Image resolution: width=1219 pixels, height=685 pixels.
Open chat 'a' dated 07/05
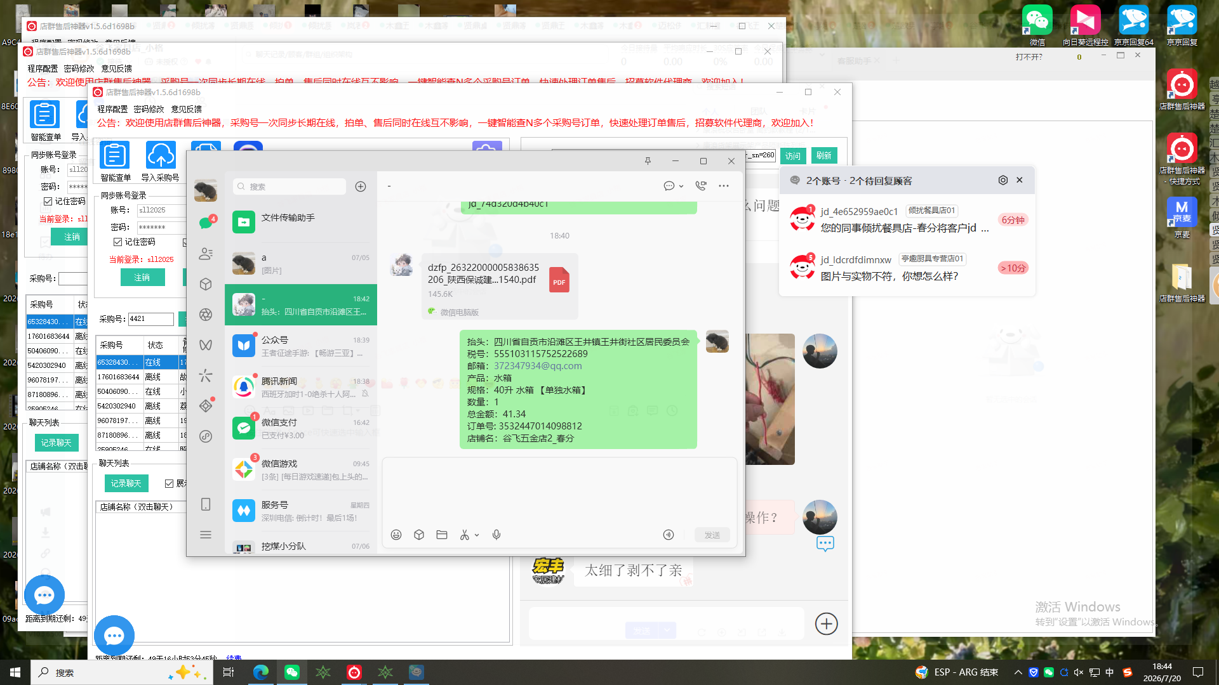pos(301,263)
